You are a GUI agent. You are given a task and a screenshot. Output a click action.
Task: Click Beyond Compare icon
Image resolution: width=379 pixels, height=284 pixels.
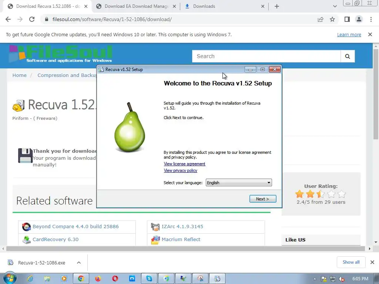[26, 227]
